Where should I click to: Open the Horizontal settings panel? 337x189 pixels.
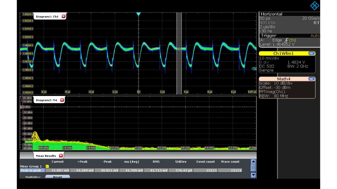pyautogui.click(x=272, y=14)
